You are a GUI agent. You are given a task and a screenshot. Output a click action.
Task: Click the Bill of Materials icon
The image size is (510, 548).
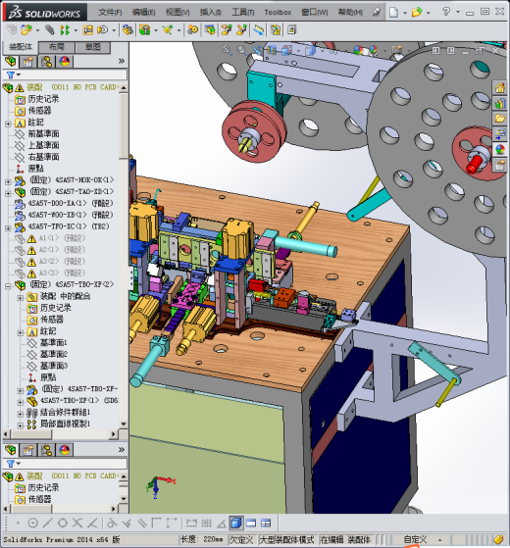pos(210,30)
